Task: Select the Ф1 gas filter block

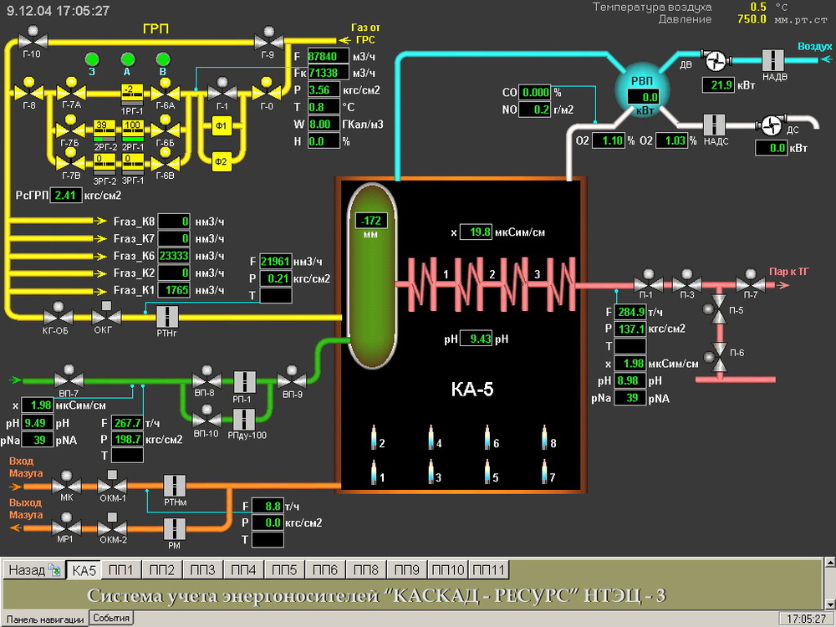Action: pos(222,126)
